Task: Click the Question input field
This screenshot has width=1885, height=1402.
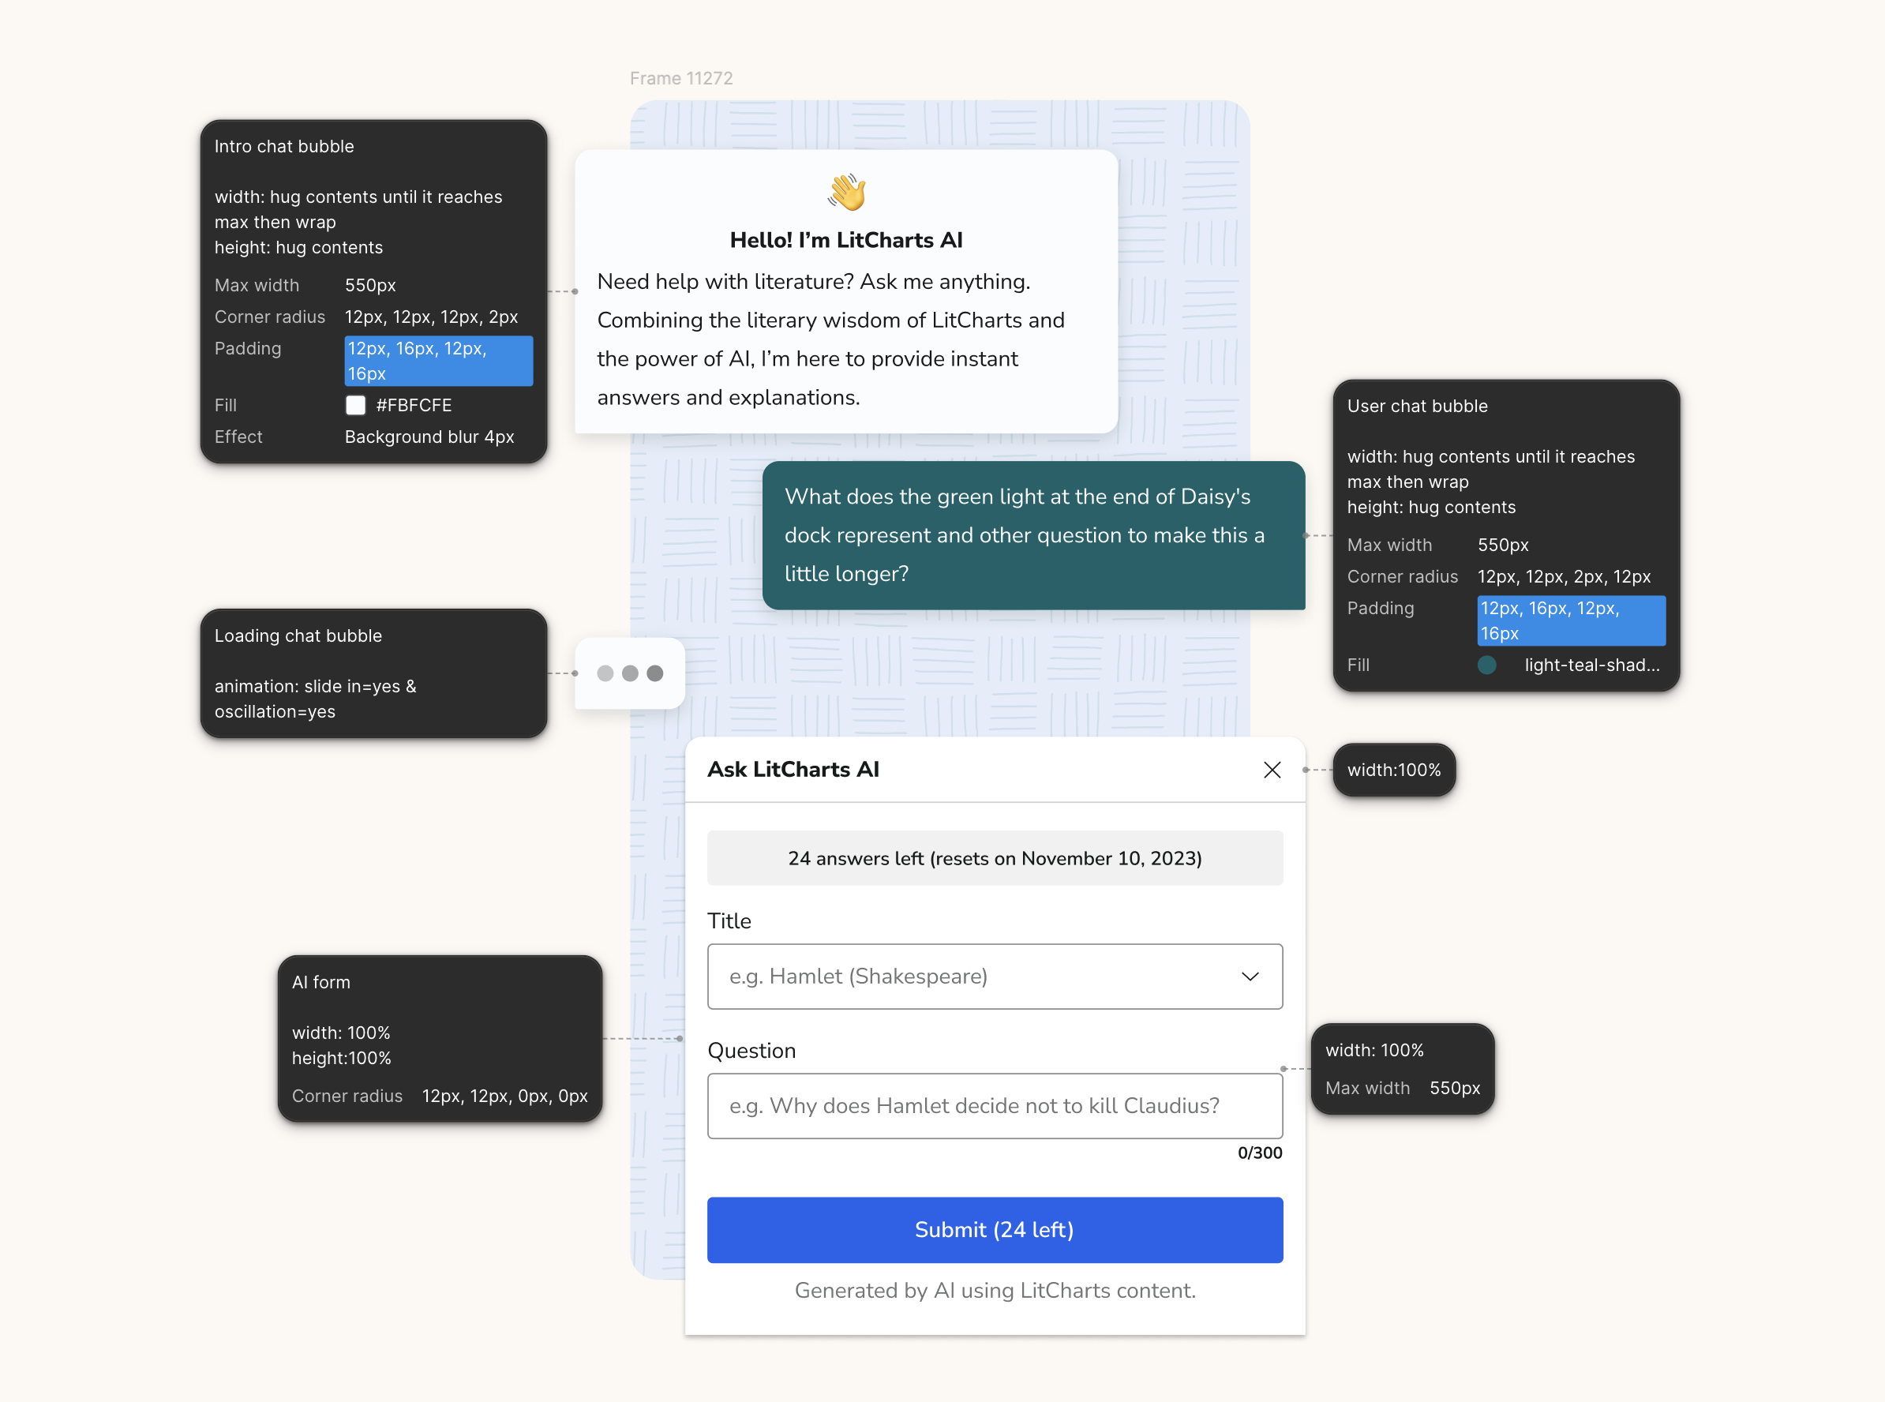Action: tap(994, 1106)
